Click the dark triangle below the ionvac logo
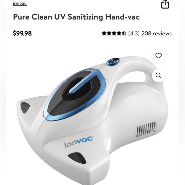 (x=77, y=158)
